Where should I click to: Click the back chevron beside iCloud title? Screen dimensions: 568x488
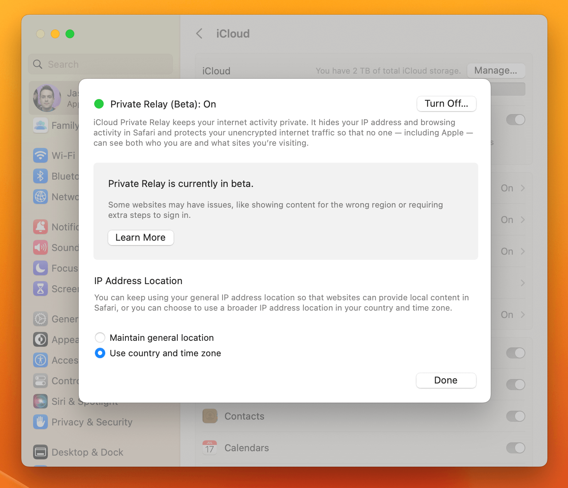[x=199, y=33]
